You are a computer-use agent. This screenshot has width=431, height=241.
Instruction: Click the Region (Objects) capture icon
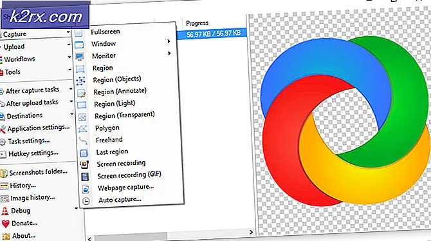[80, 81]
